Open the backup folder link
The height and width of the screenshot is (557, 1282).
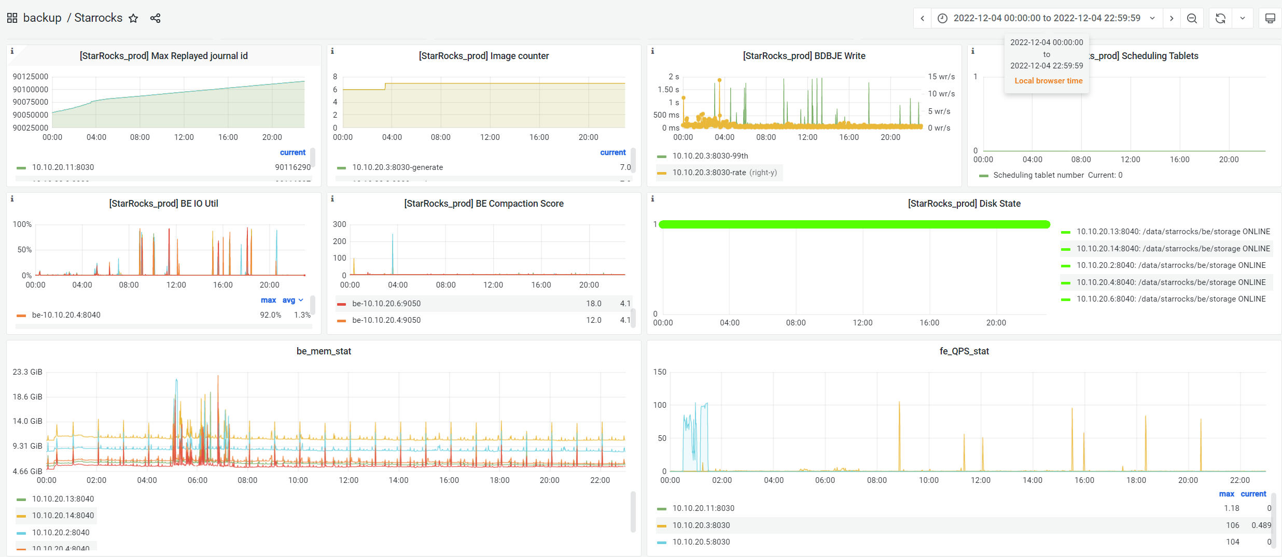[42, 18]
